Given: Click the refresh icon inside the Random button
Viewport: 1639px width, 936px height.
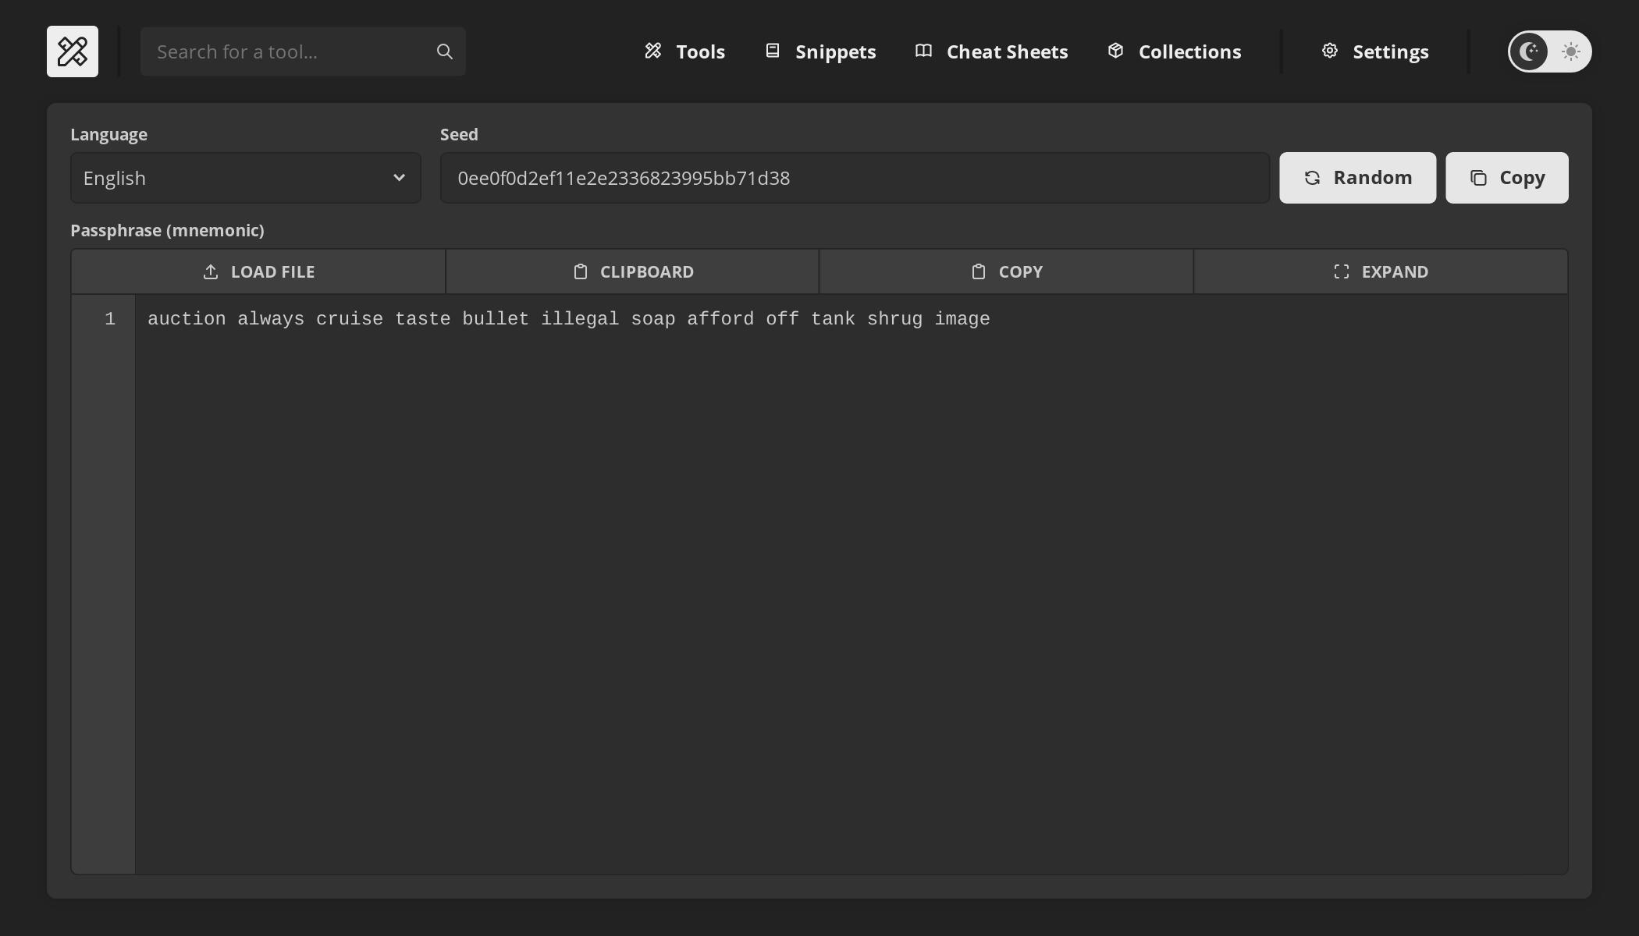Looking at the screenshot, I should point(1314,177).
